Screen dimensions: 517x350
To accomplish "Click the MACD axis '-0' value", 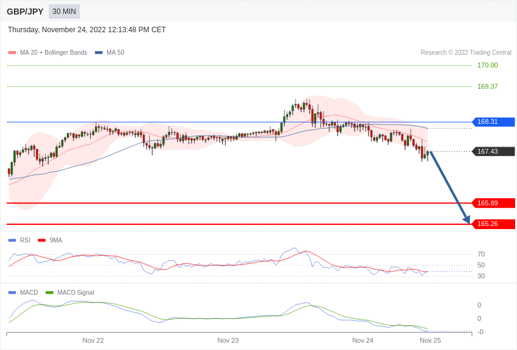I will [481, 332].
